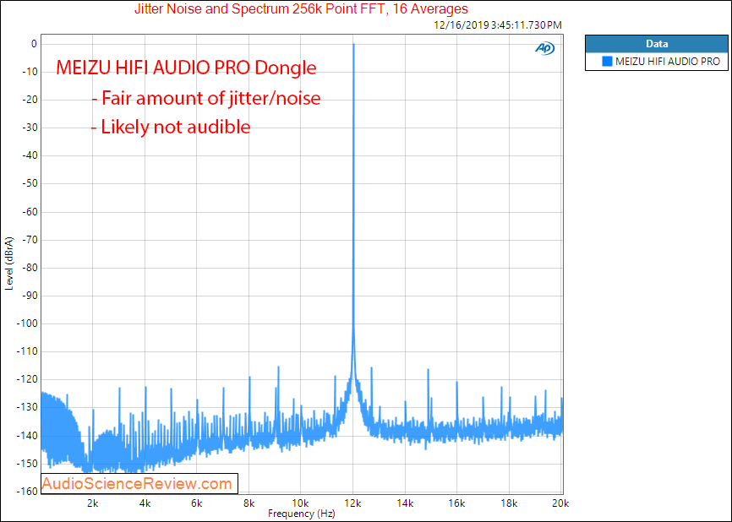Click the -160 level tick label

(28, 492)
